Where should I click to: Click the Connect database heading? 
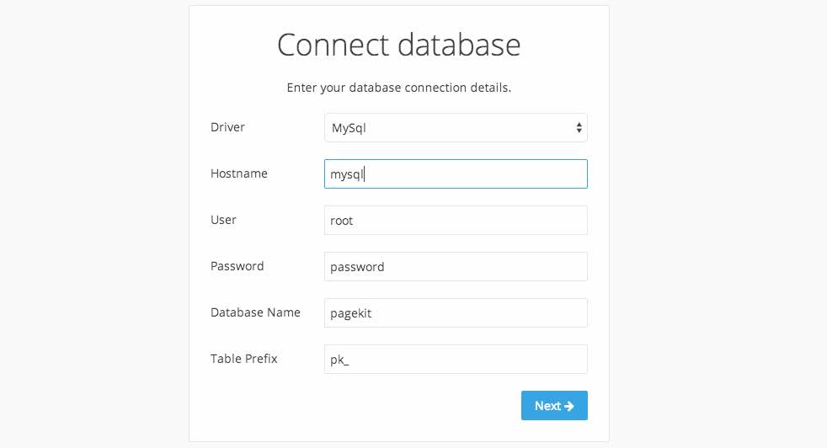click(398, 45)
